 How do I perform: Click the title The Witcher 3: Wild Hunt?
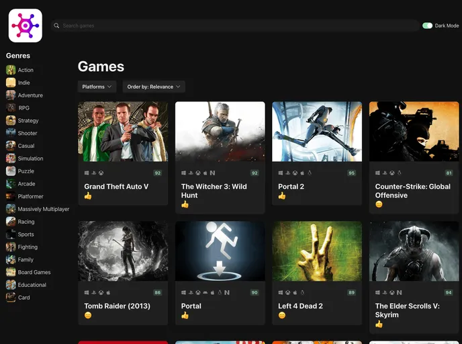click(214, 191)
